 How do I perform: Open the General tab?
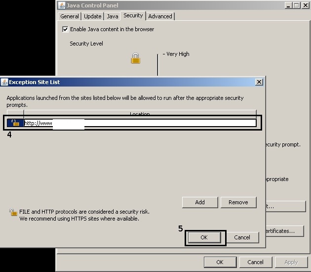70,16
